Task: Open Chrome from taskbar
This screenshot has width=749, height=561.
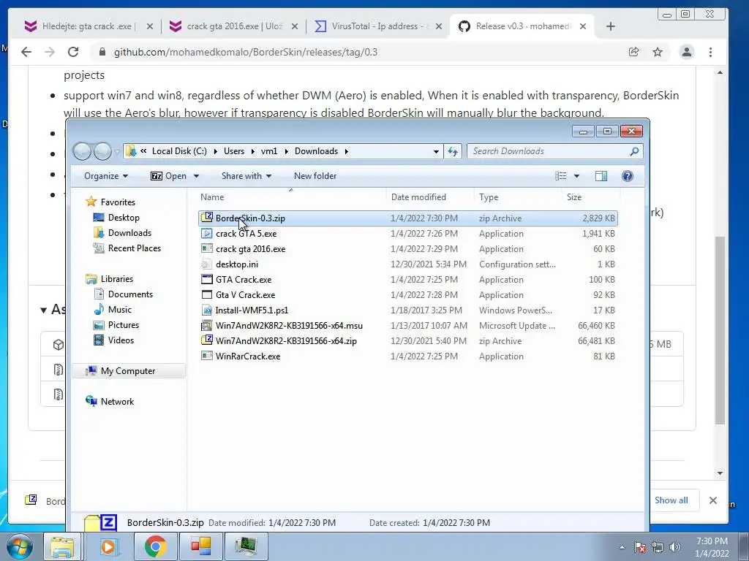Action: 155,546
